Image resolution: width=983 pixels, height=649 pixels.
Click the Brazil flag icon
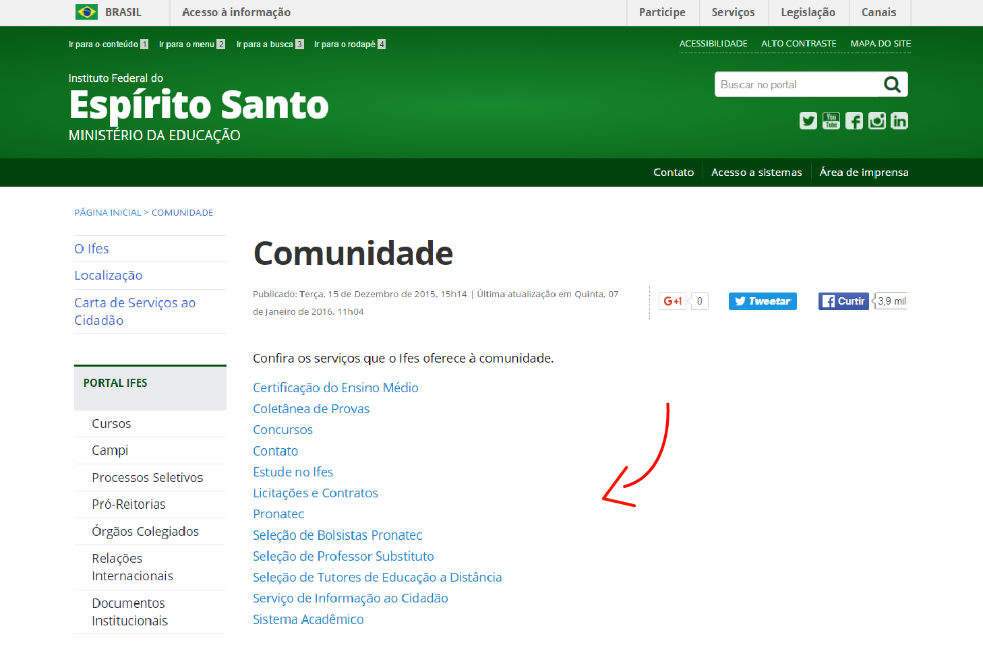(x=86, y=11)
